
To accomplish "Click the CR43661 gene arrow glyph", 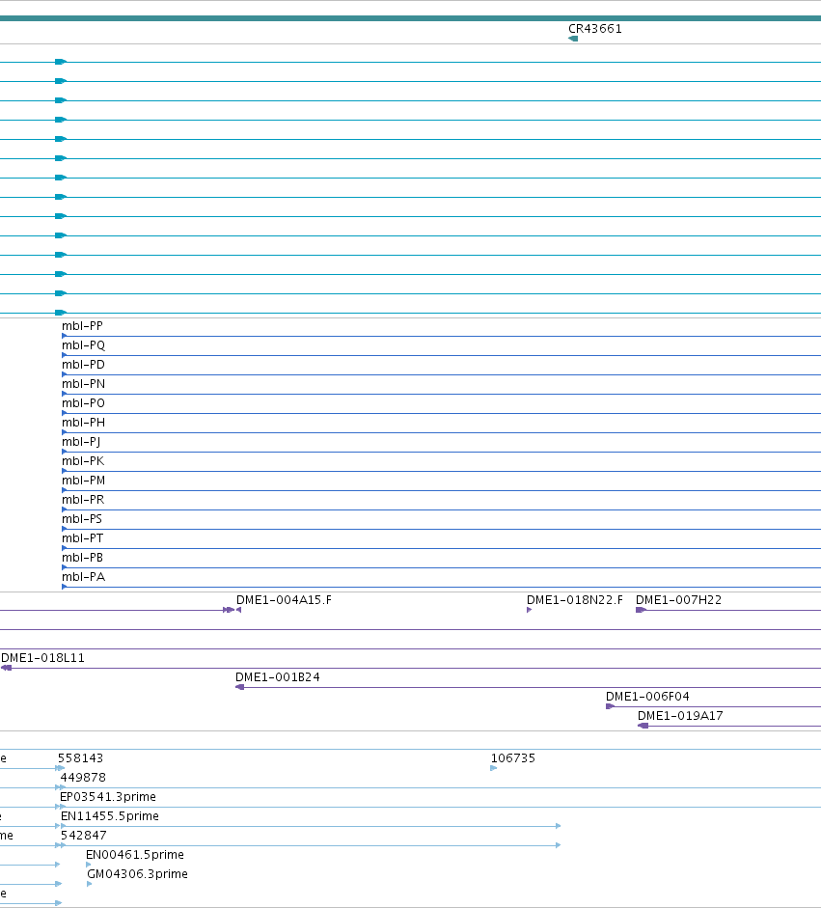I will click(x=573, y=39).
